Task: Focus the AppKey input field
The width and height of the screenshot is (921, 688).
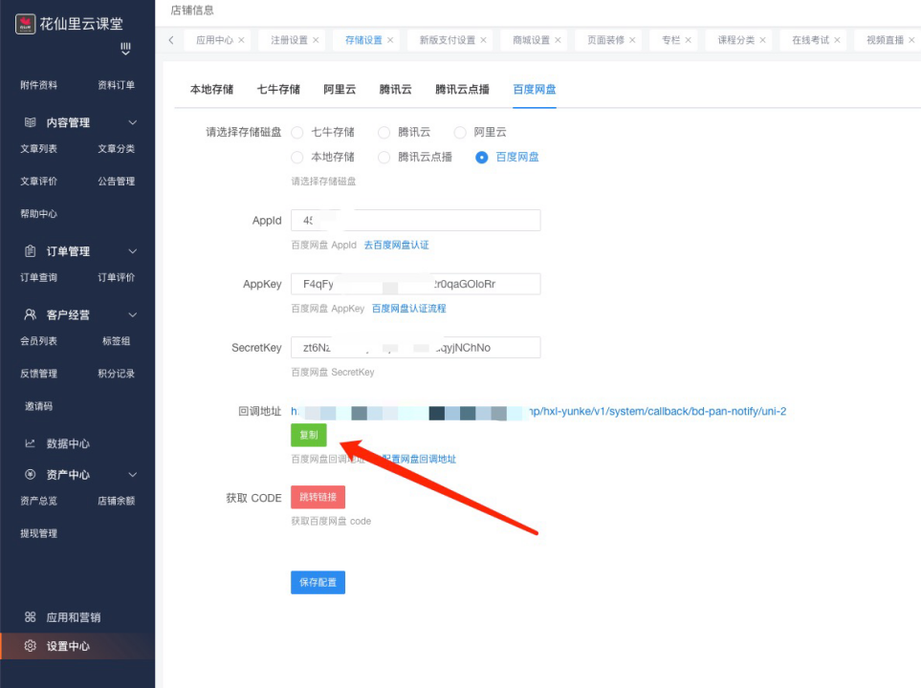Action: tap(416, 284)
